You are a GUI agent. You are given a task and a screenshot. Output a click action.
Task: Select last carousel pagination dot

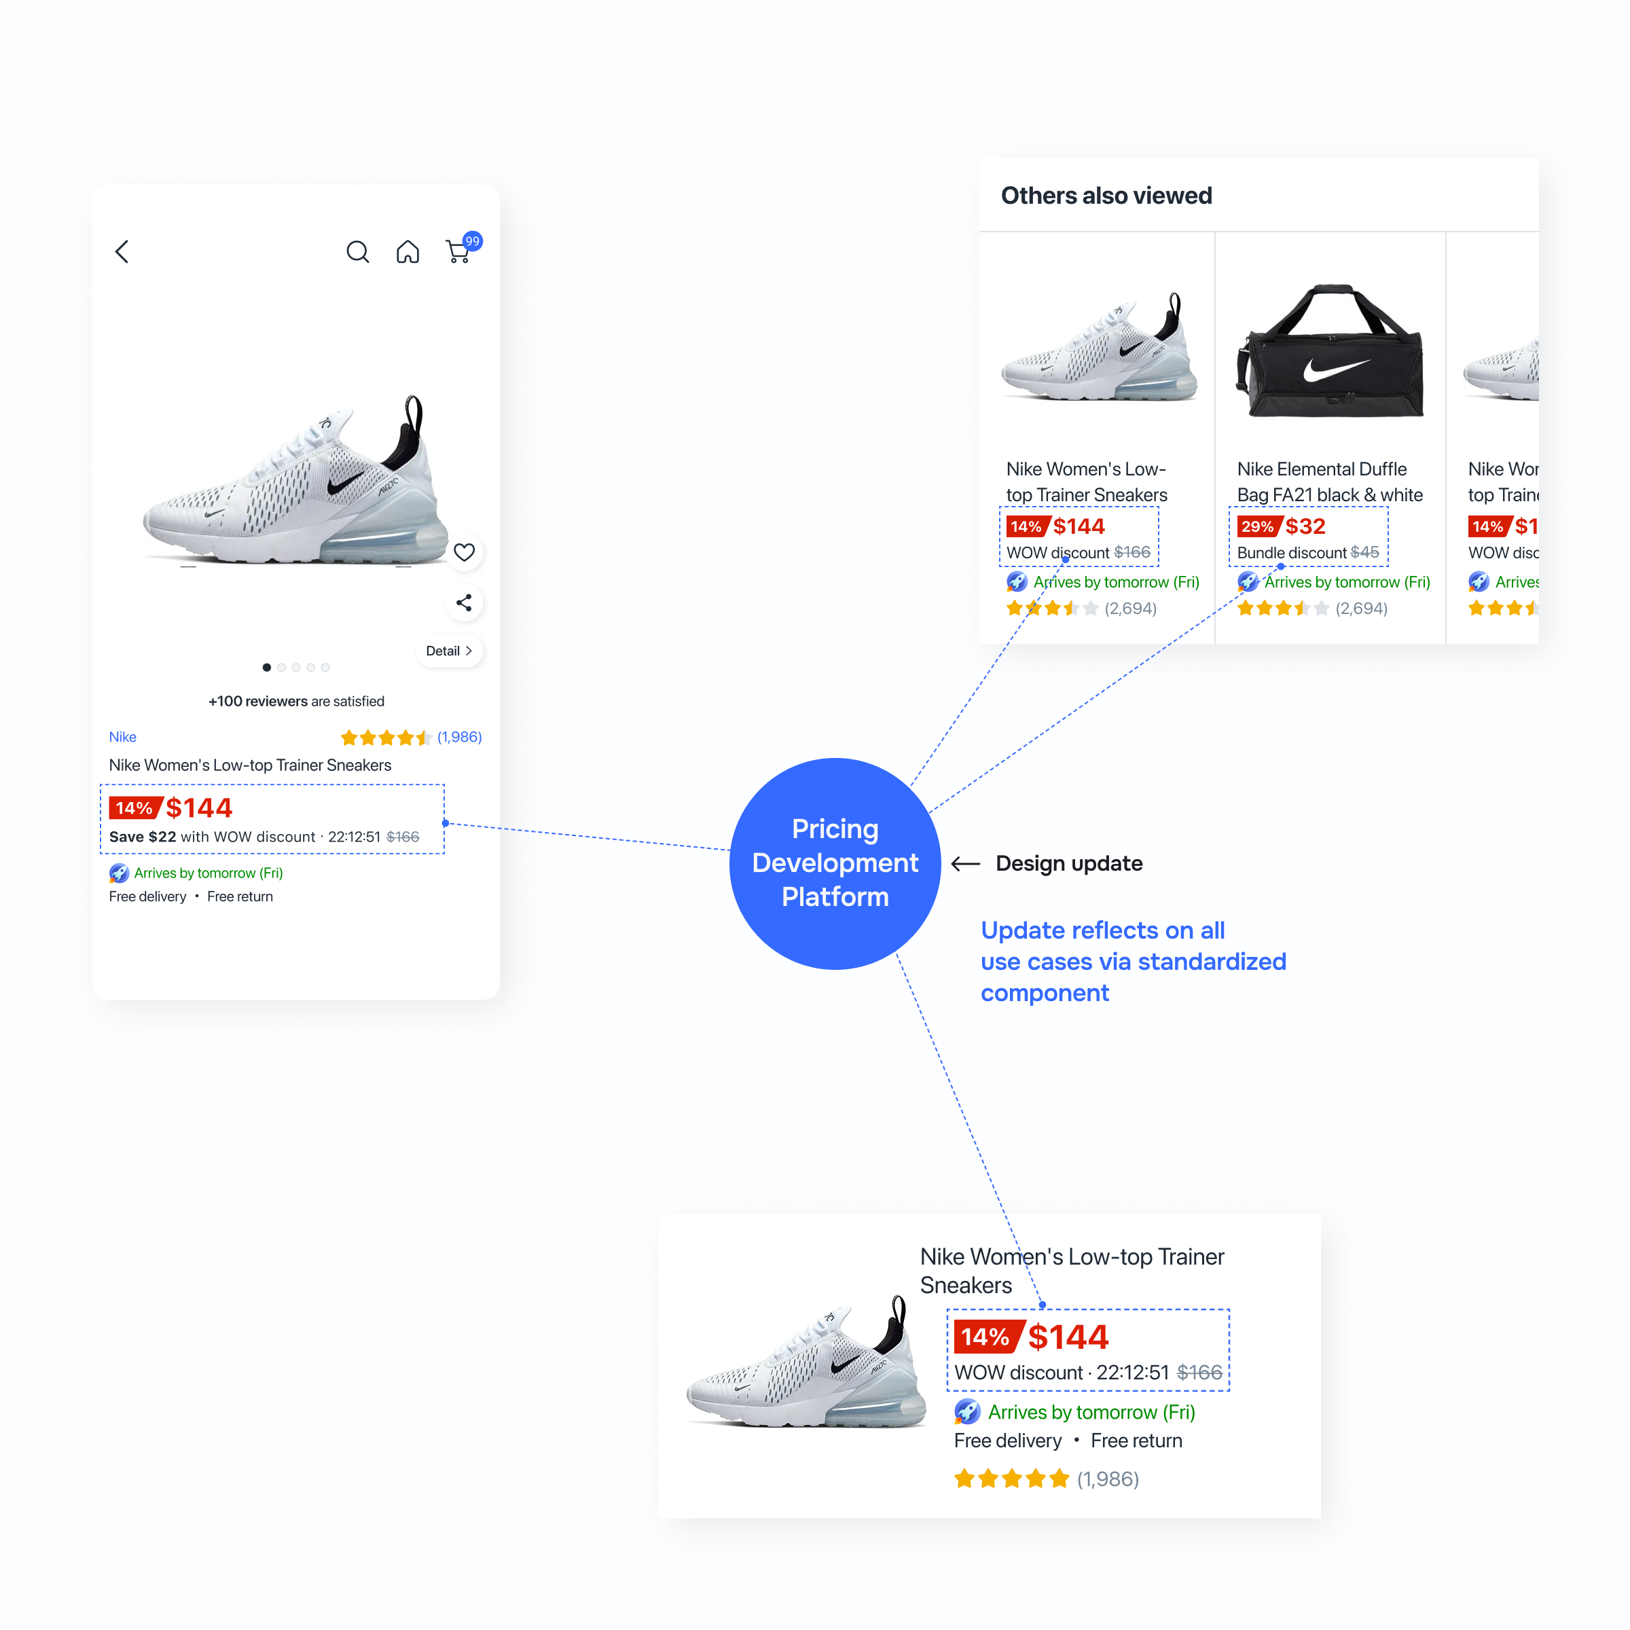(325, 668)
